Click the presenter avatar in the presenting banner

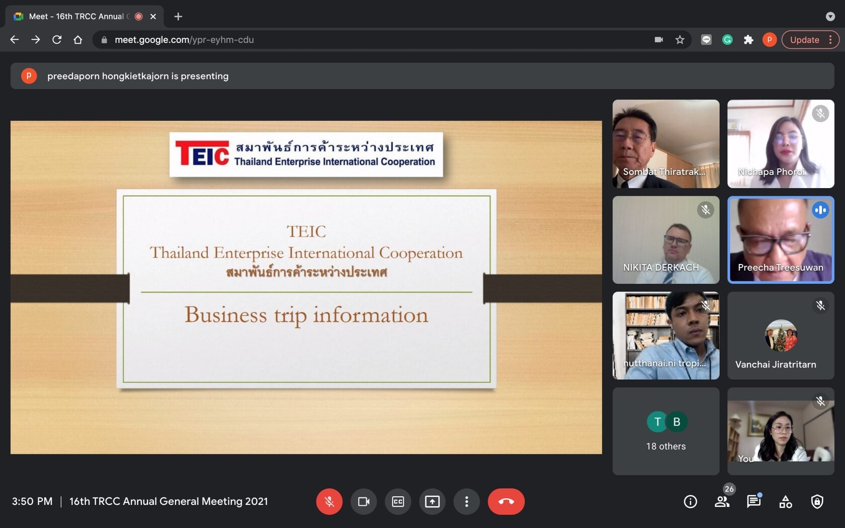tap(29, 76)
